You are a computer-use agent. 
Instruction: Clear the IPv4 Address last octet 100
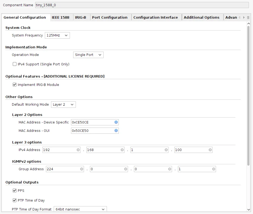tap(210, 150)
